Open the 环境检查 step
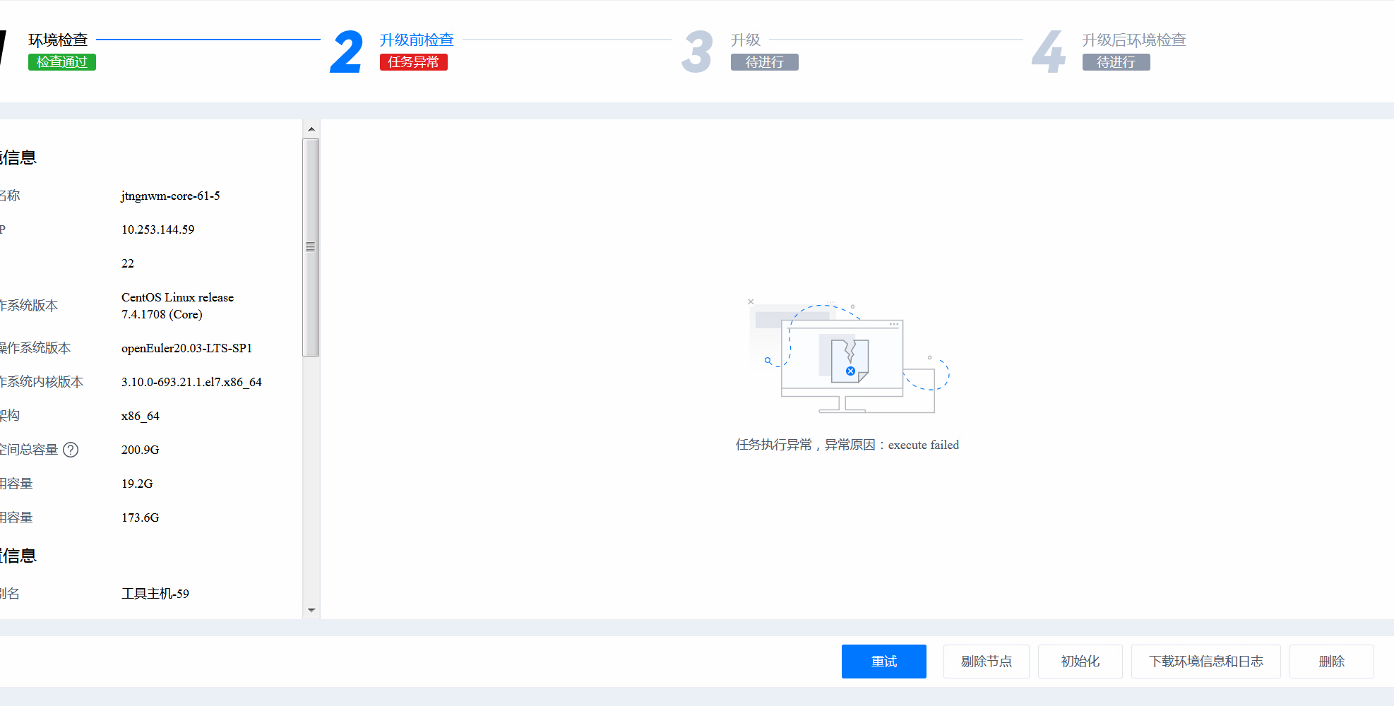This screenshot has height=706, width=1394. (x=58, y=40)
